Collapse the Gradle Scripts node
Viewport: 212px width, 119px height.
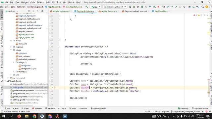[x=5, y=81]
